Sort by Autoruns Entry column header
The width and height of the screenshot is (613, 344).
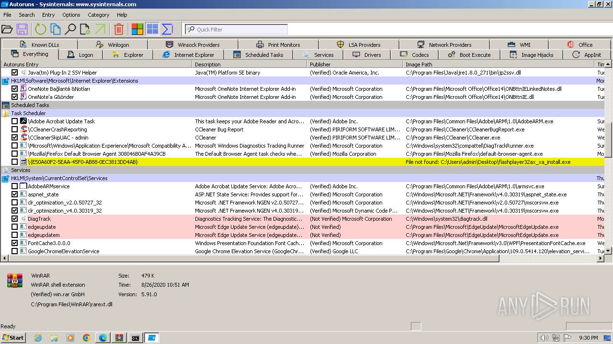pyautogui.click(x=96, y=64)
